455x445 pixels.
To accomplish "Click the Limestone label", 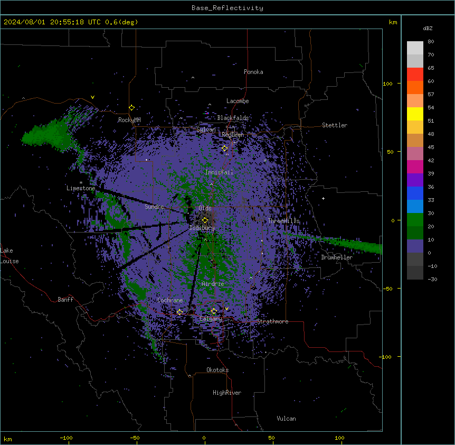I will click(x=81, y=188).
